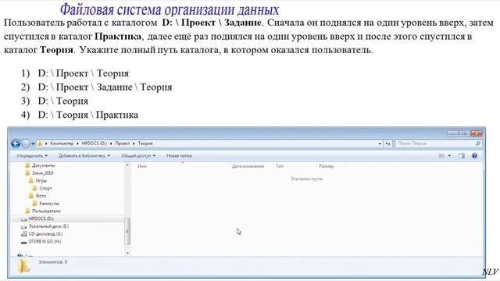Go back with the blue Back arrow
The image size is (500, 281).
(16, 144)
